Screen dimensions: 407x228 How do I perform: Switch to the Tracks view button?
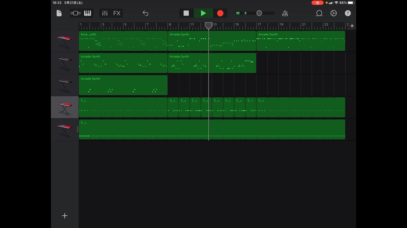pos(75,13)
